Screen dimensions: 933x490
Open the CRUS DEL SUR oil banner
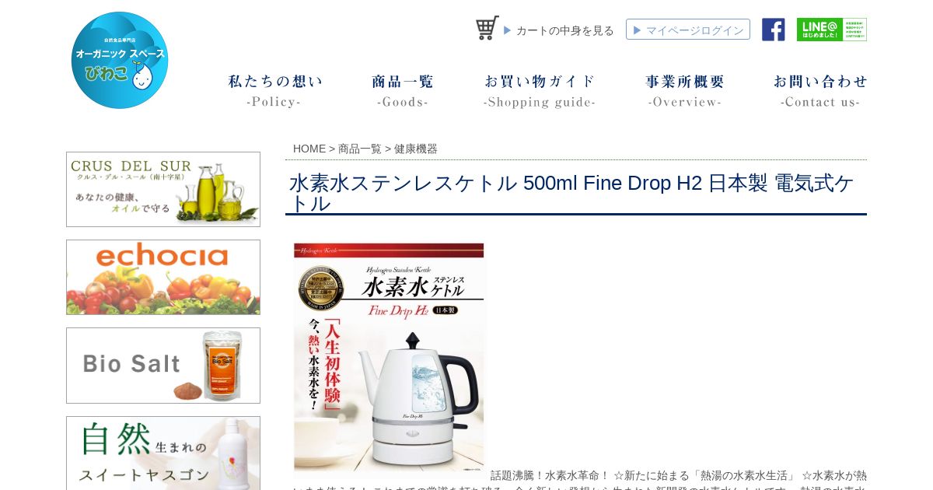click(163, 189)
